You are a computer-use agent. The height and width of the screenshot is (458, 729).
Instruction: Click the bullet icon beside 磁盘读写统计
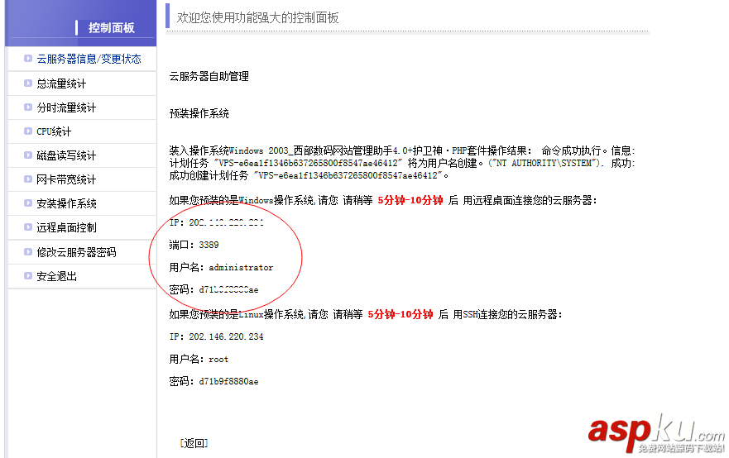tap(28, 155)
